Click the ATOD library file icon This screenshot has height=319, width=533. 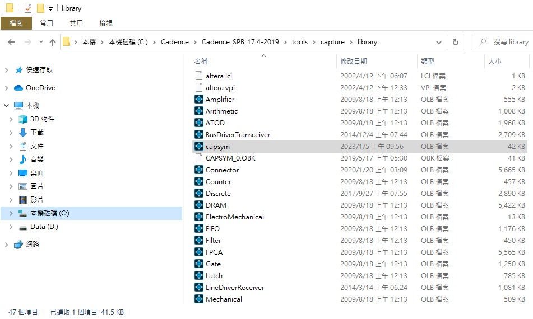click(x=199, y=123)
